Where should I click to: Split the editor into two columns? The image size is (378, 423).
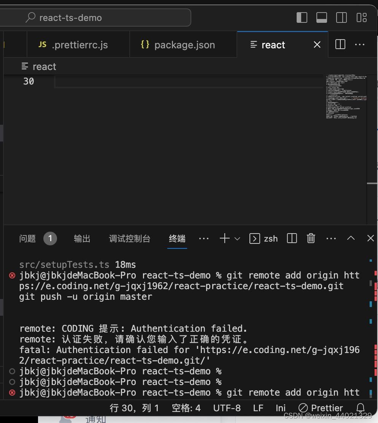pos(340,45)
